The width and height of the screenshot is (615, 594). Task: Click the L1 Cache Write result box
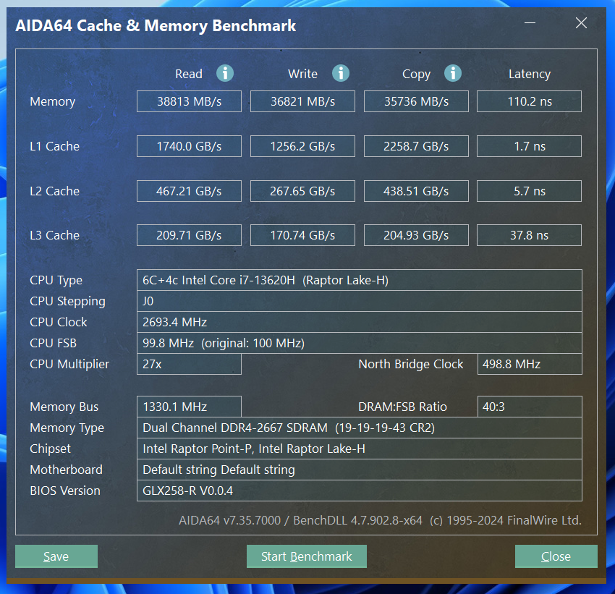coord(302,146)
